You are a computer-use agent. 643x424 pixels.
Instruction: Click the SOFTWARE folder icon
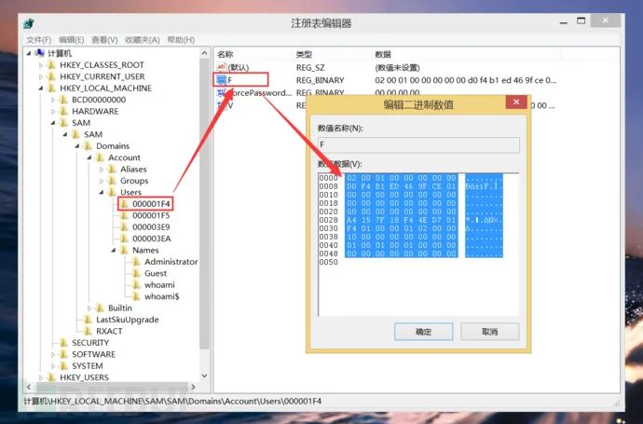[x=63, y=354]
